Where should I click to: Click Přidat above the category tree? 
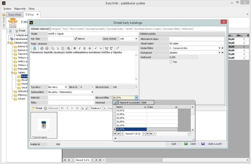tap(20, 31)
